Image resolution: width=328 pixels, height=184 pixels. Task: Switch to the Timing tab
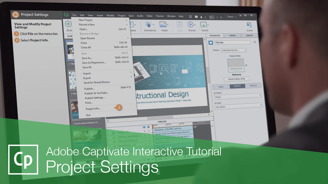[x=232, y=36]
